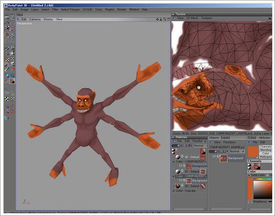Toggle the opacity switch in Layers panel

click(x=213, y=152)
